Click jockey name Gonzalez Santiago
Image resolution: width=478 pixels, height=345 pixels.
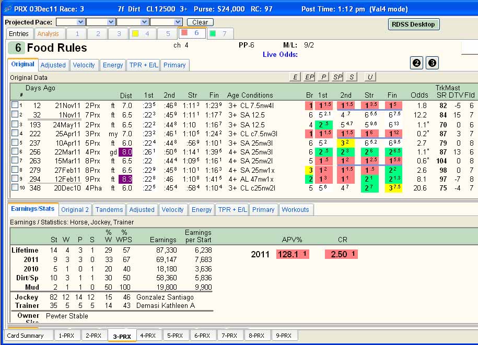point(165,297)
